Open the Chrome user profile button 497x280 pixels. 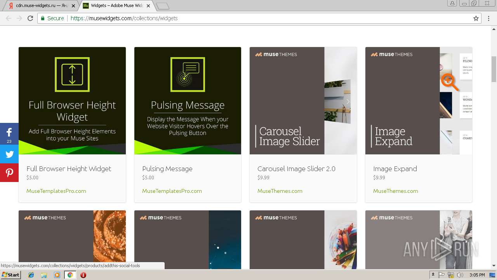point(452,3)
